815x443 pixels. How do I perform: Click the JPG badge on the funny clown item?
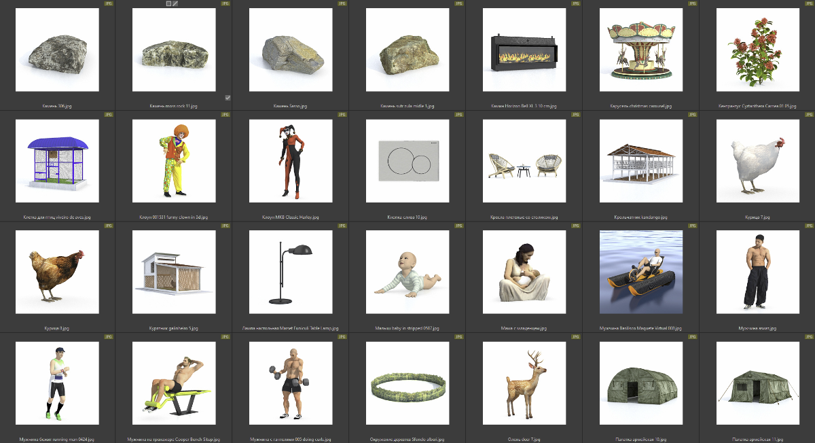pos(225,115)
